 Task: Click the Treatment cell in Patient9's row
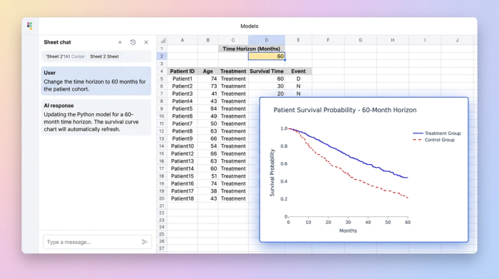click(233, 138)
